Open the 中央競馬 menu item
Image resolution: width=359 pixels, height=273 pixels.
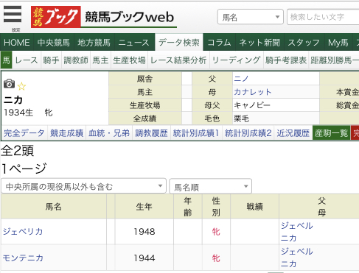54,43
